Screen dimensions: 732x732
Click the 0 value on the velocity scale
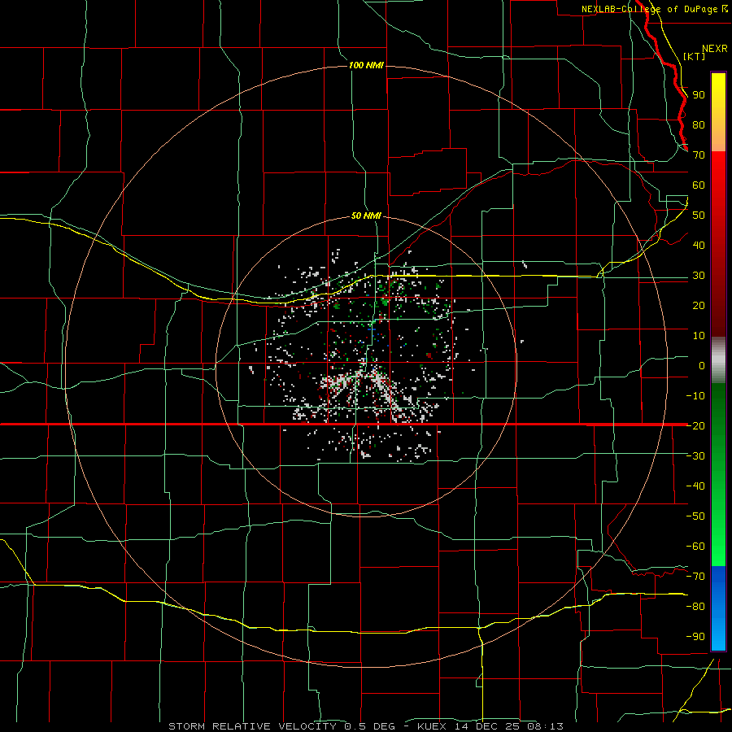[x=702, y=365]
